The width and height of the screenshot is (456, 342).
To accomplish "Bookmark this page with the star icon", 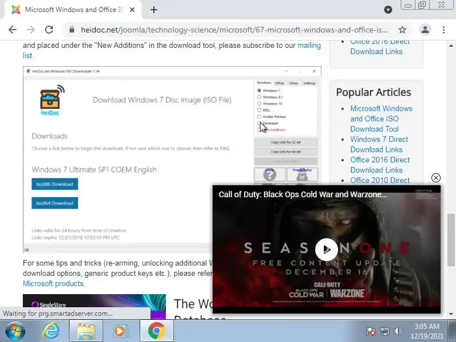I will tap(402, 30).
